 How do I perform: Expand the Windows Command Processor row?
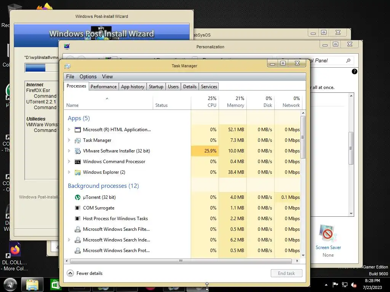click(x=69, y=161)
